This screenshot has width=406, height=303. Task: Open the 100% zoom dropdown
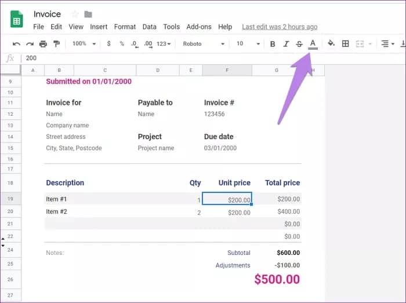coord(82,44)
